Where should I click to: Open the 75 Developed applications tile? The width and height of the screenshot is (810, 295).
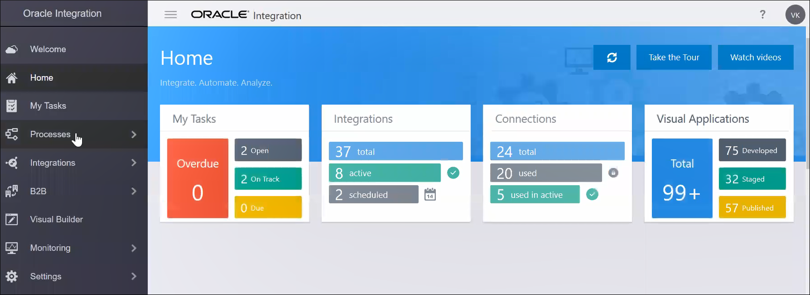click(752, 150)
